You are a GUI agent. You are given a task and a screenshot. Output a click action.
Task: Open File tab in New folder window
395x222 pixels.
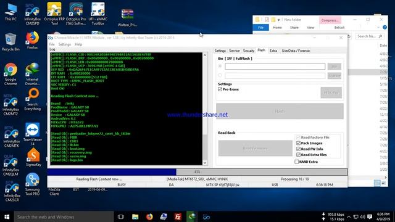coord(260,27)
